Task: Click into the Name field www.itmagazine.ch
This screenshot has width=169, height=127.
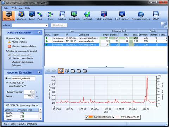Action: [23, 78]
